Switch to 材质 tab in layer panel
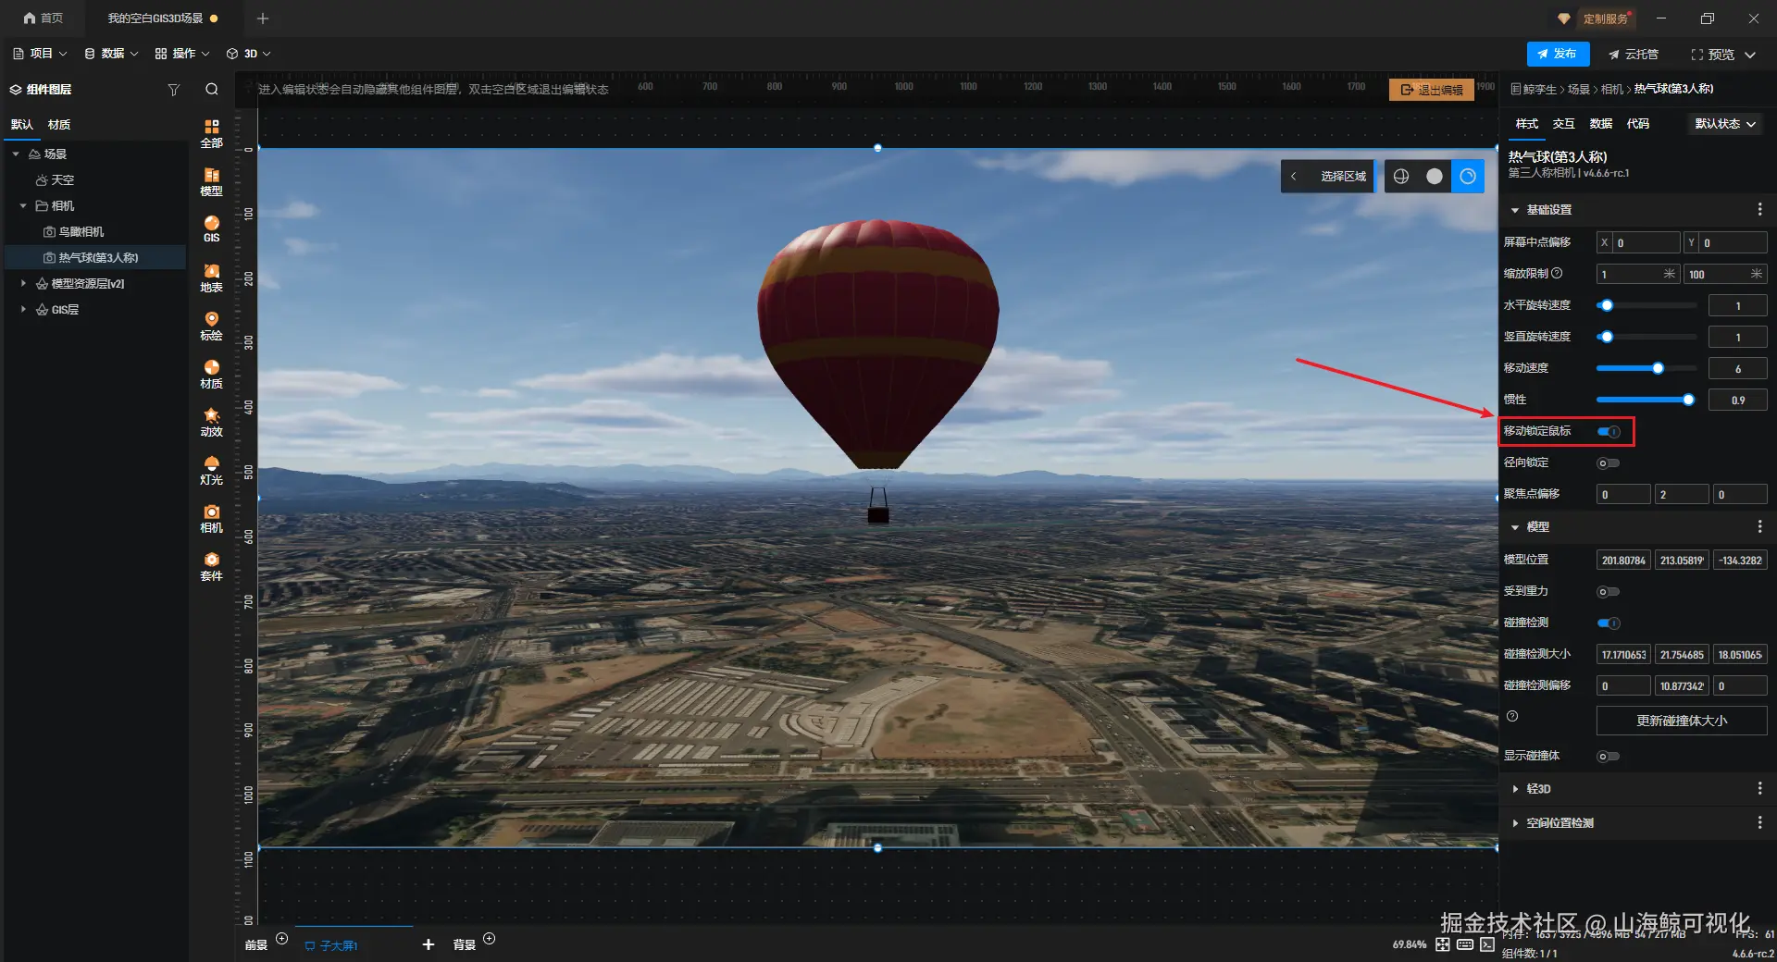Viewport: 1777px width, 962px height. tap(59, 124)
